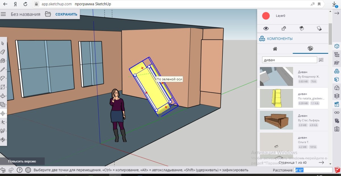Open the Layers stack panel icon
Image resolution: width=341 pixels, height=176 pixels.
pyautogui.click(x=337, y=96)
